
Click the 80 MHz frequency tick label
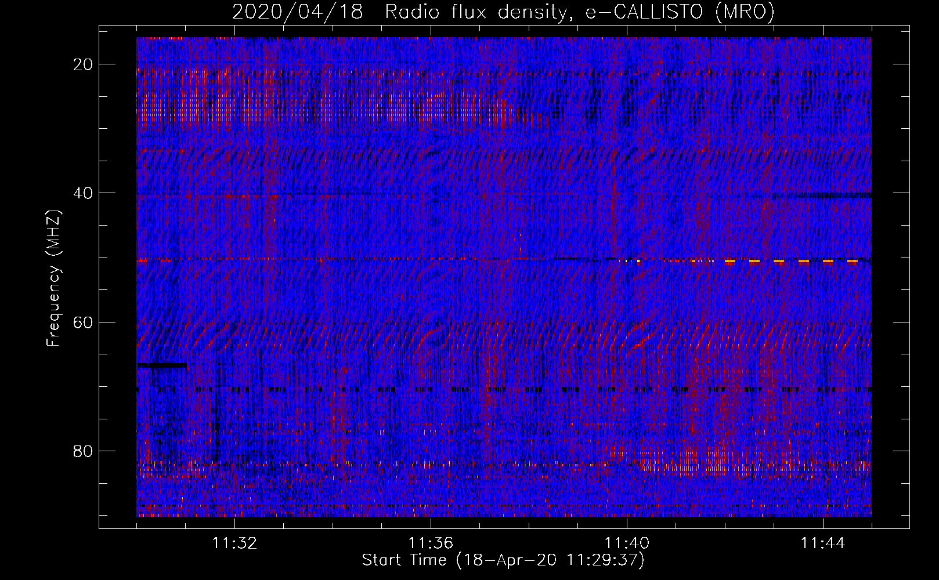(83, 451)
